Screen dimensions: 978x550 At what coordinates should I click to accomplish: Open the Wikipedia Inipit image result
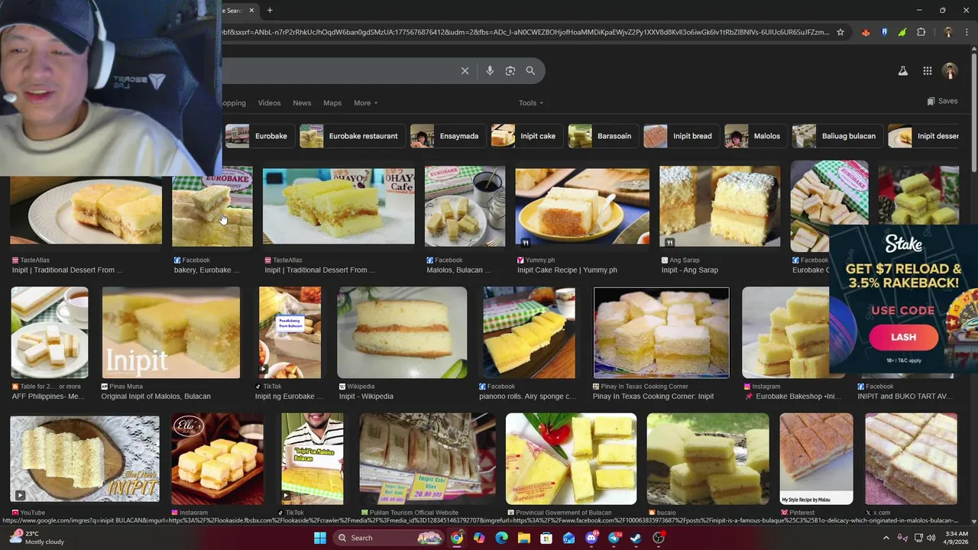coord(402,333)
